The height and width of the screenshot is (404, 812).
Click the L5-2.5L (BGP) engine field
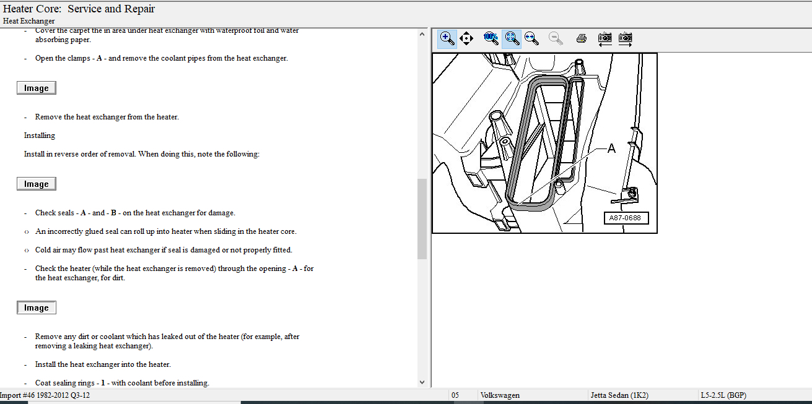(x=723, y=395)
